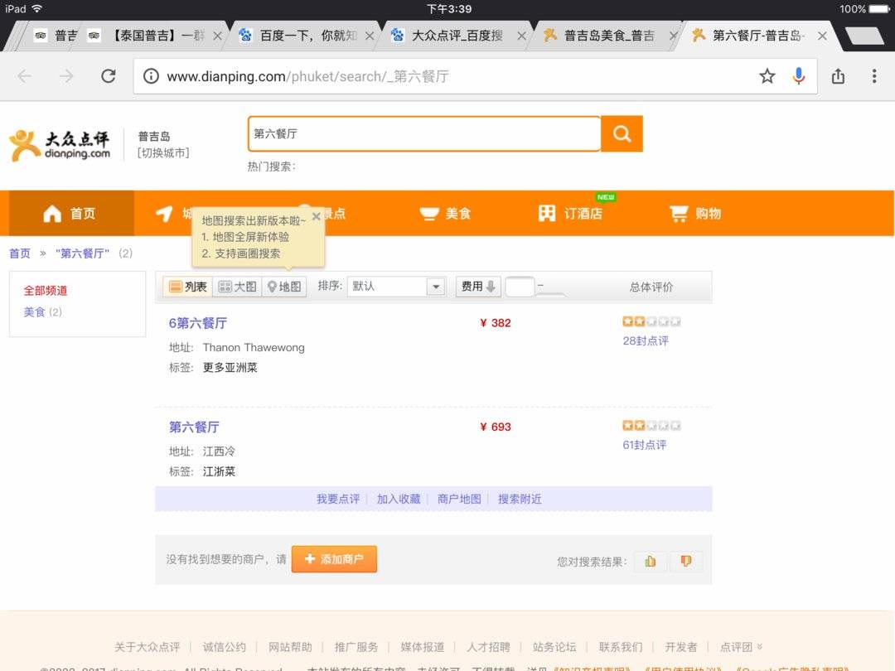Image resolution: width=895 pixels, height=671 pixels.
Task: Click the 商户地图 link
Action: point(459,499)
